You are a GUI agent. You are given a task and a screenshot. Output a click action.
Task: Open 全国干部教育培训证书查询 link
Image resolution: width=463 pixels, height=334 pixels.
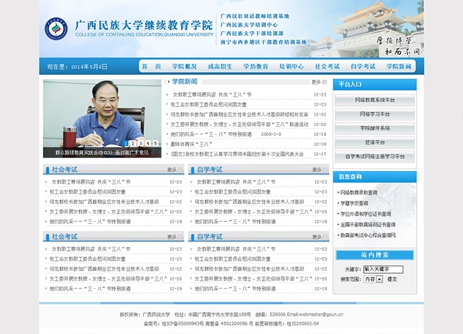[x=368, y=225]
